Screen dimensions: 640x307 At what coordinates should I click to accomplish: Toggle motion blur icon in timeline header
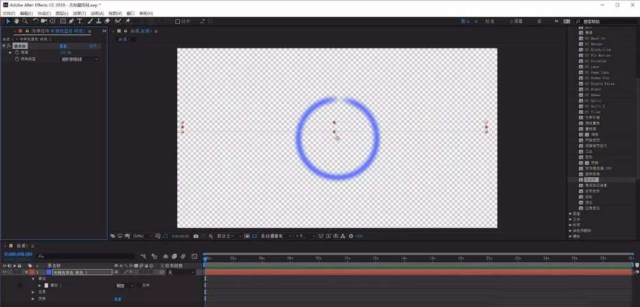[183, 256]
